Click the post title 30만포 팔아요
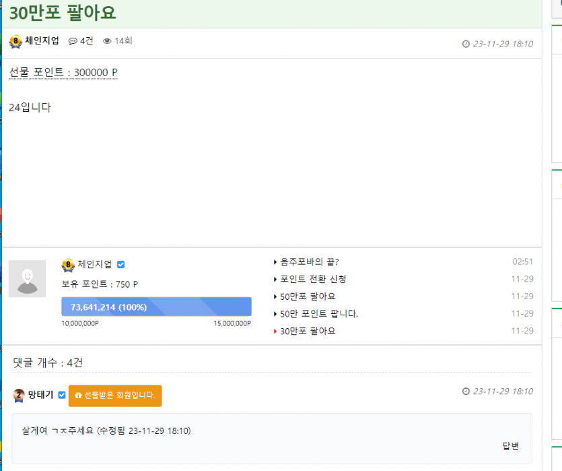 point(63,13)
